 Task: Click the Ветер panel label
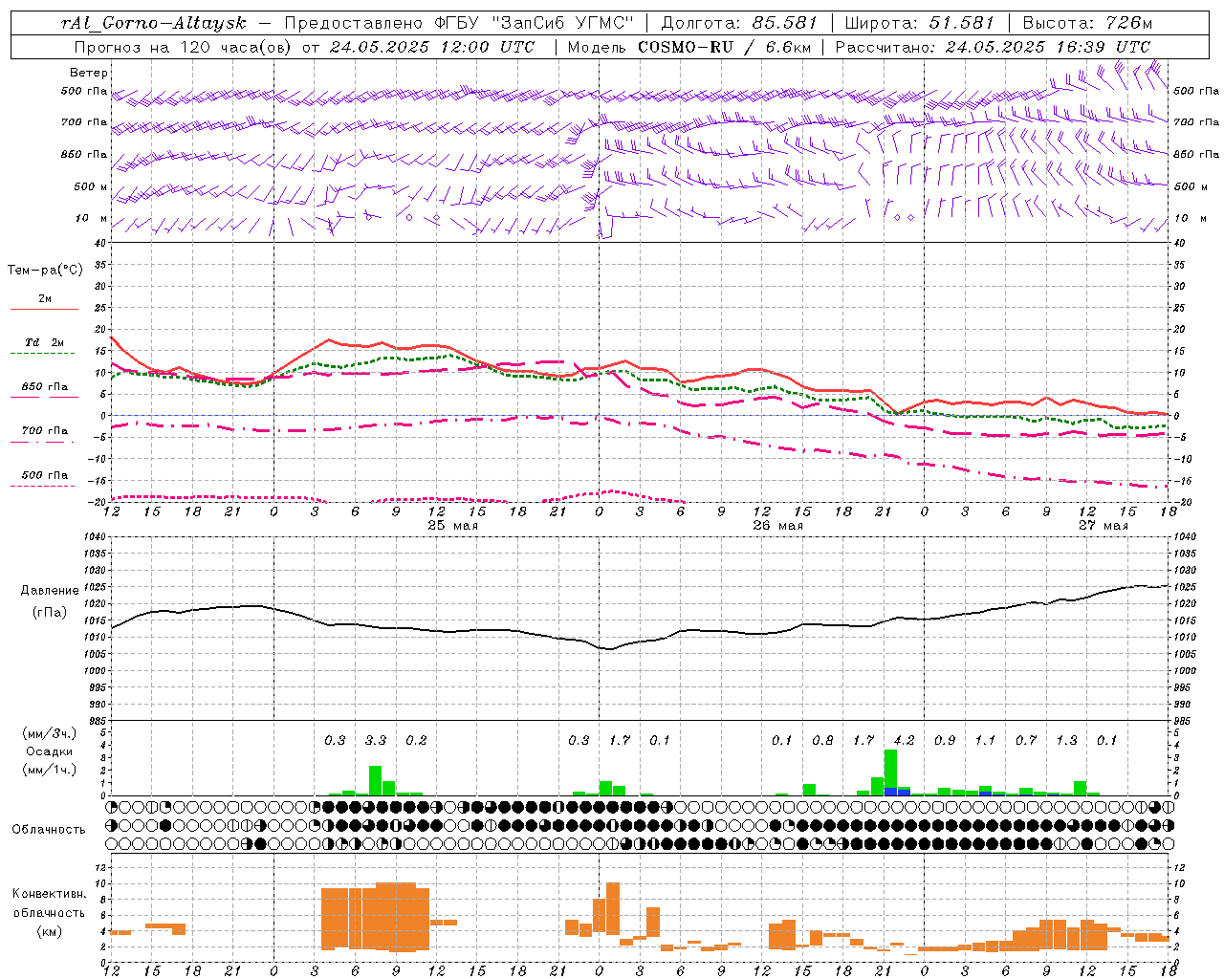[x=88, y=73]
